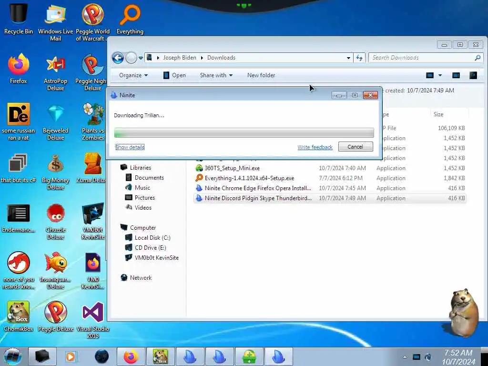488x366 pixels.
Task: Open the Windows Start button
Action: [12, 356]
